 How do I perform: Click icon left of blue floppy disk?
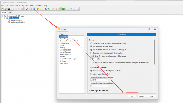tap(27, 9)
